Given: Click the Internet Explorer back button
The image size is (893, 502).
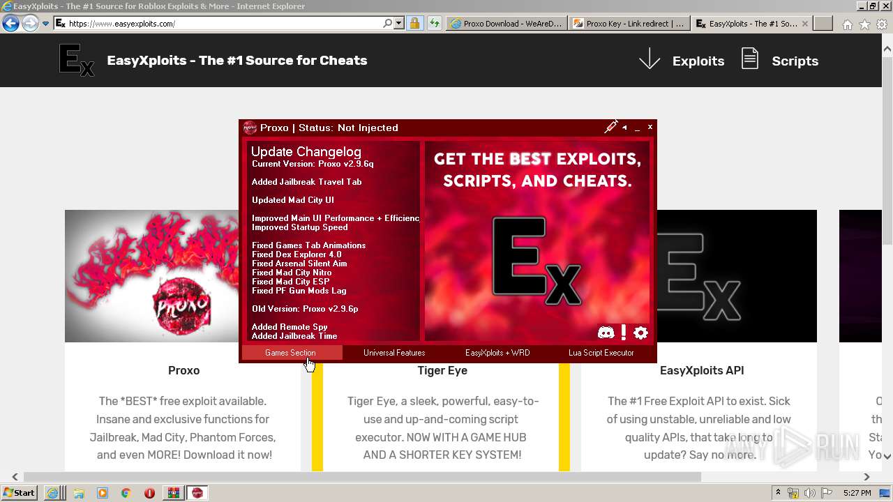Looking at the screenshot, I should pyautogui.click(x=10, y=23).
